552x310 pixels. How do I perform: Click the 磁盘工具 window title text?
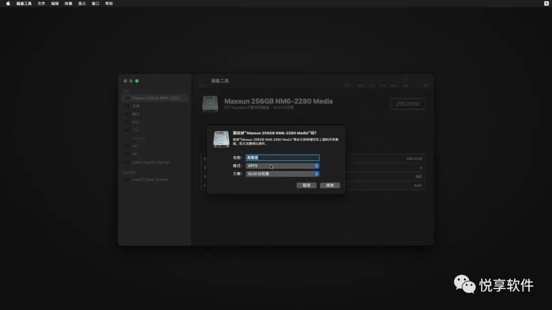point(220,81)
